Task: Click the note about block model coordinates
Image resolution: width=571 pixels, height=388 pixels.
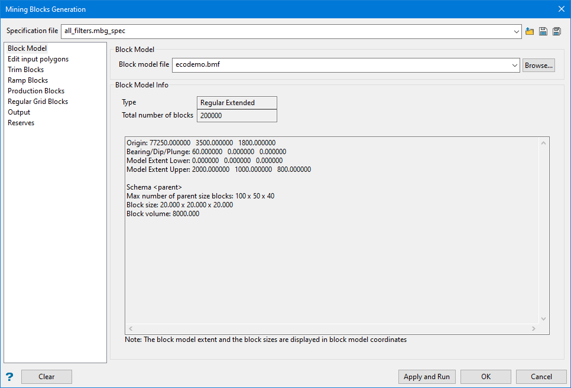Action: tap(265, 340)
